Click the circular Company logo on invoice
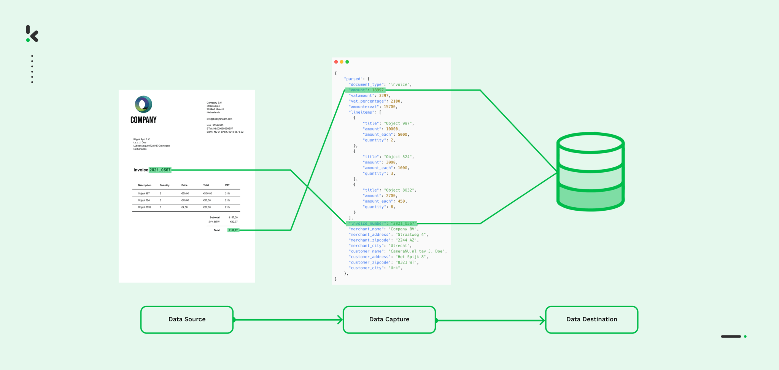 click(143, 104)
